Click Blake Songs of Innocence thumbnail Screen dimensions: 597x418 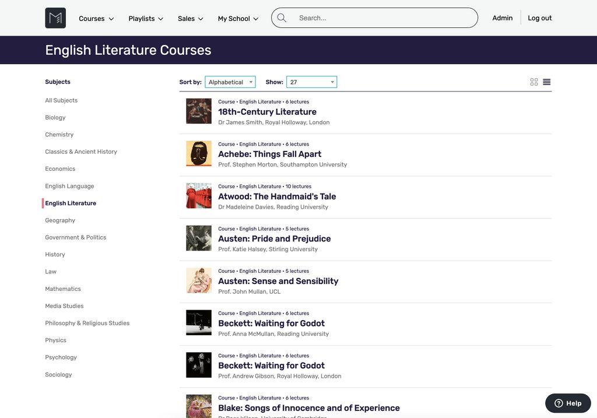click(199, 406)
